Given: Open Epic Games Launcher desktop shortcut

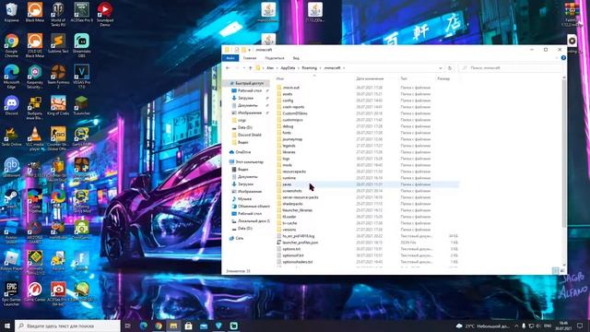Looking at the screenshot, I should [11, 293].
